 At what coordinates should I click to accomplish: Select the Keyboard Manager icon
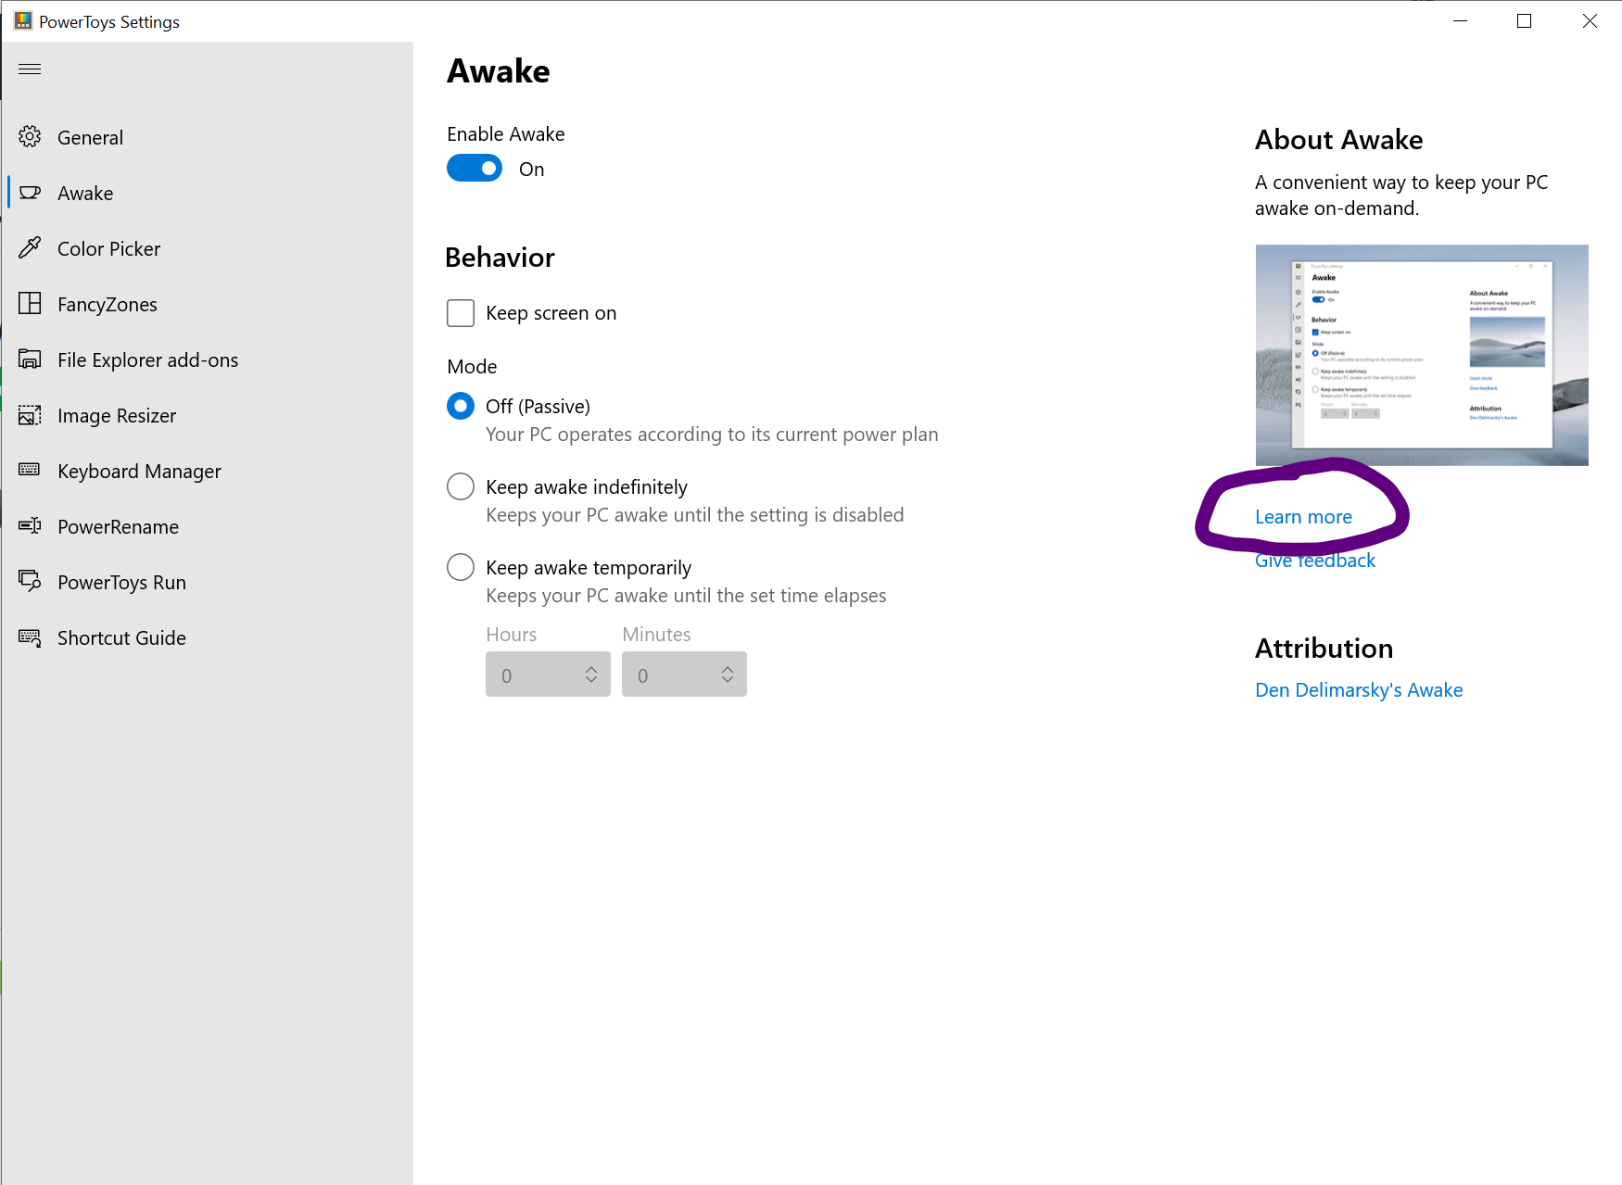[31, 471]
